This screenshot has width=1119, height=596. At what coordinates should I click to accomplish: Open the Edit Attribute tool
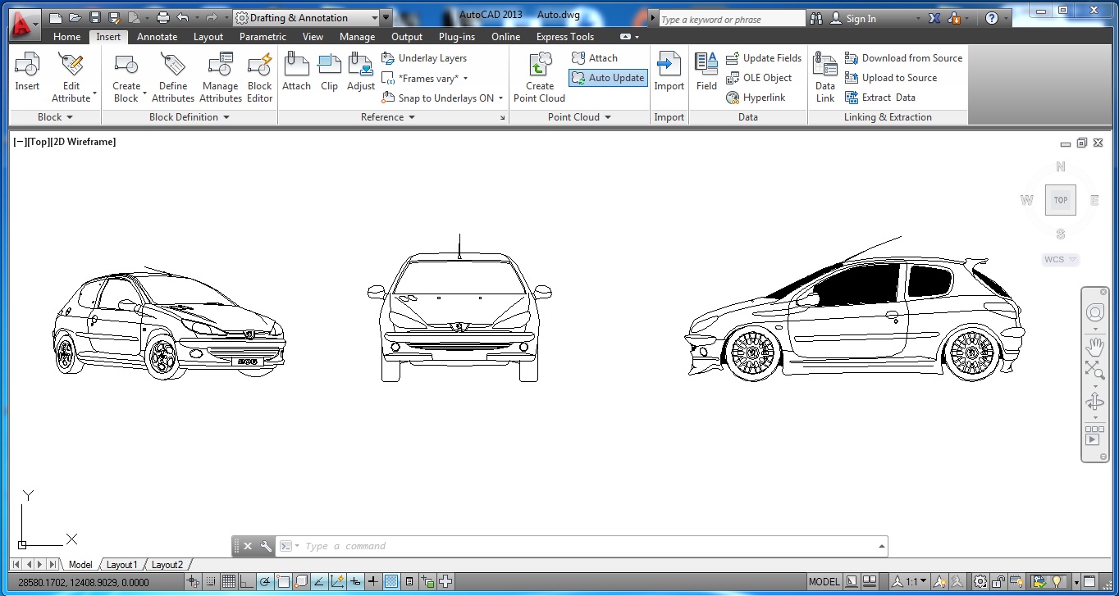coord(71,77)
